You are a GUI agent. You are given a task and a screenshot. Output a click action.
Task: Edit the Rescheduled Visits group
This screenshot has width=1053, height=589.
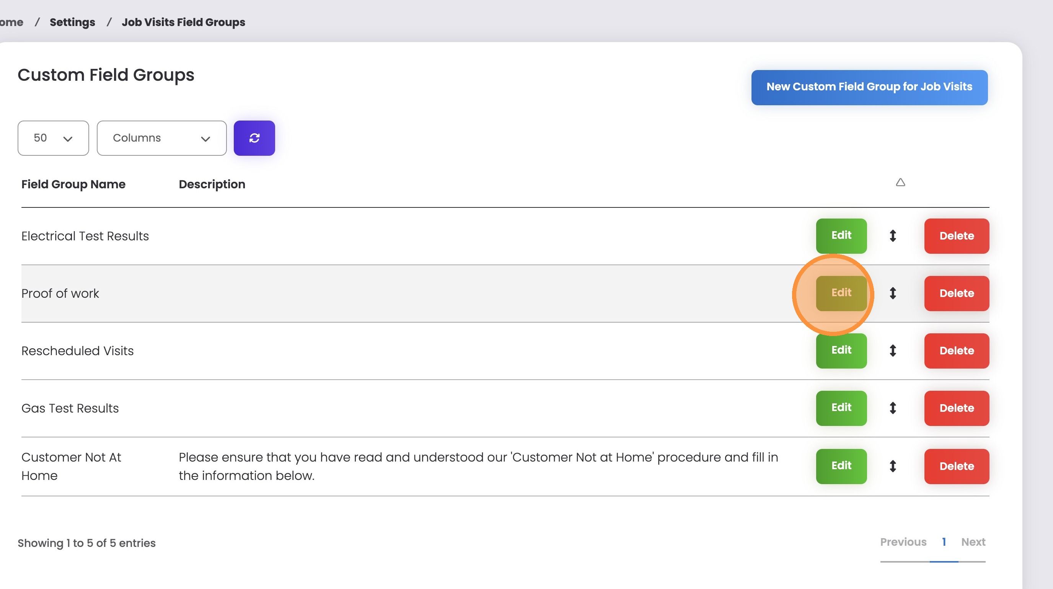click(841, 351)
